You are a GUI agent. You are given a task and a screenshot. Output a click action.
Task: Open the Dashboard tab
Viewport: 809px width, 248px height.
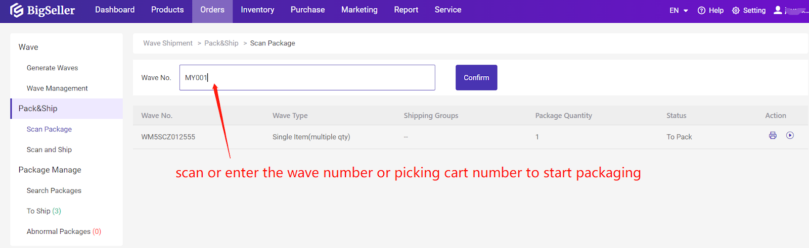tap(115, 10)
